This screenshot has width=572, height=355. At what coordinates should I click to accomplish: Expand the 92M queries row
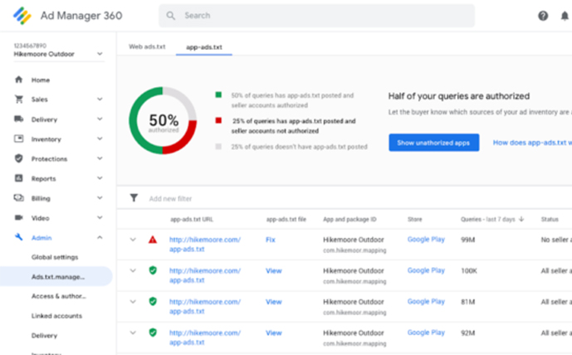click(133, 333)
